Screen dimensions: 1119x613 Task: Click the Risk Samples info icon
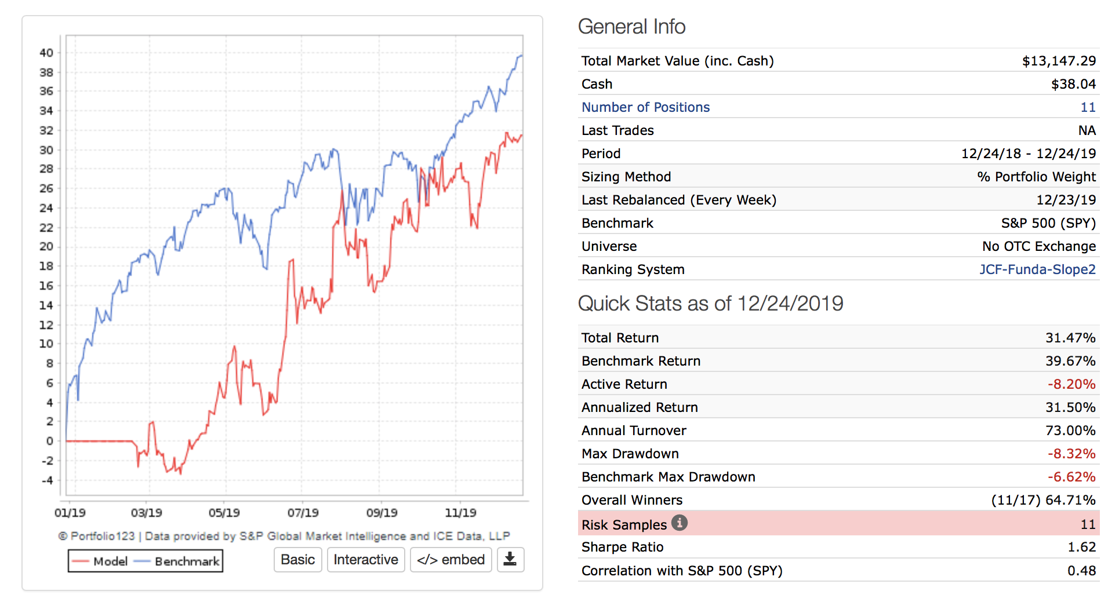[680, 523]
